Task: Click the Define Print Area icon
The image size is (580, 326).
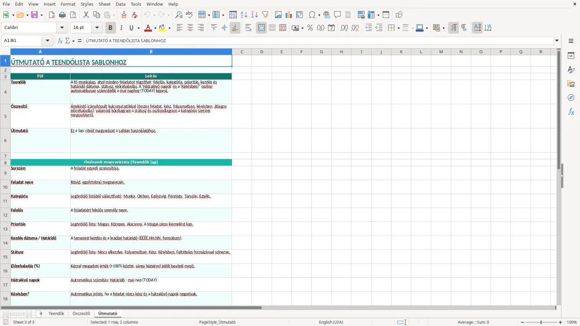Action: pyautogui.click(x=361, y=15)
